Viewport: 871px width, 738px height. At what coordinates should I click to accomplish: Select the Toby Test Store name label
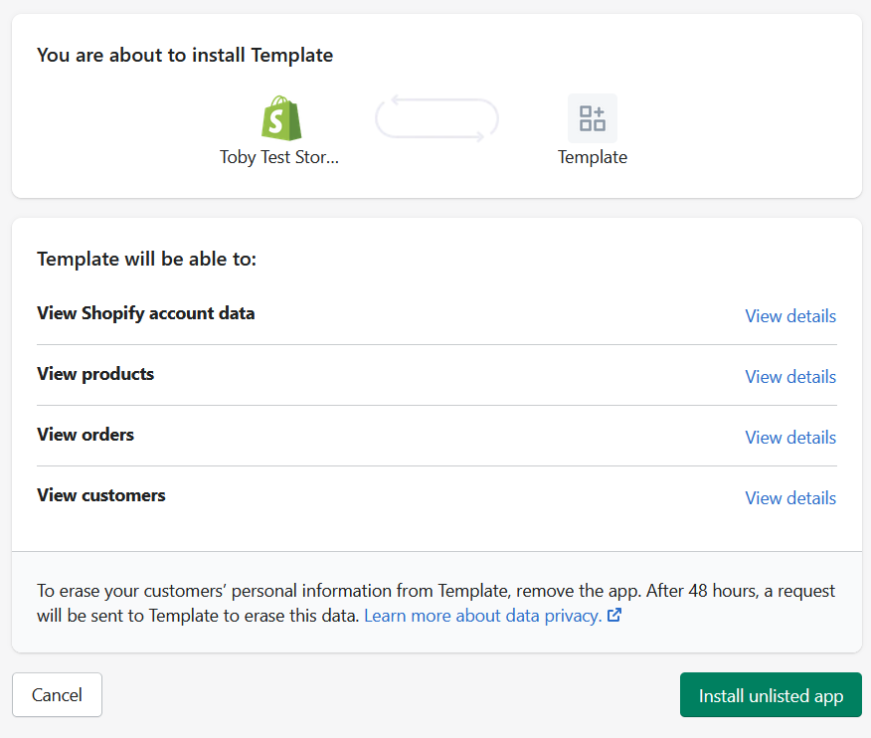point(279,157)
